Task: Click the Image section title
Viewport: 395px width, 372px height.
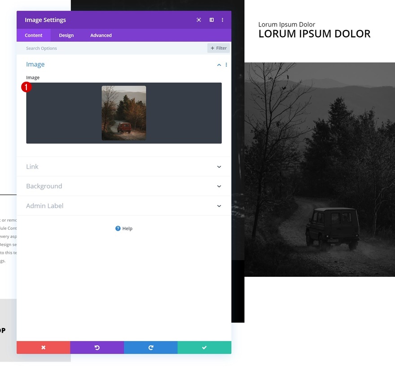Action: point(35,65)
